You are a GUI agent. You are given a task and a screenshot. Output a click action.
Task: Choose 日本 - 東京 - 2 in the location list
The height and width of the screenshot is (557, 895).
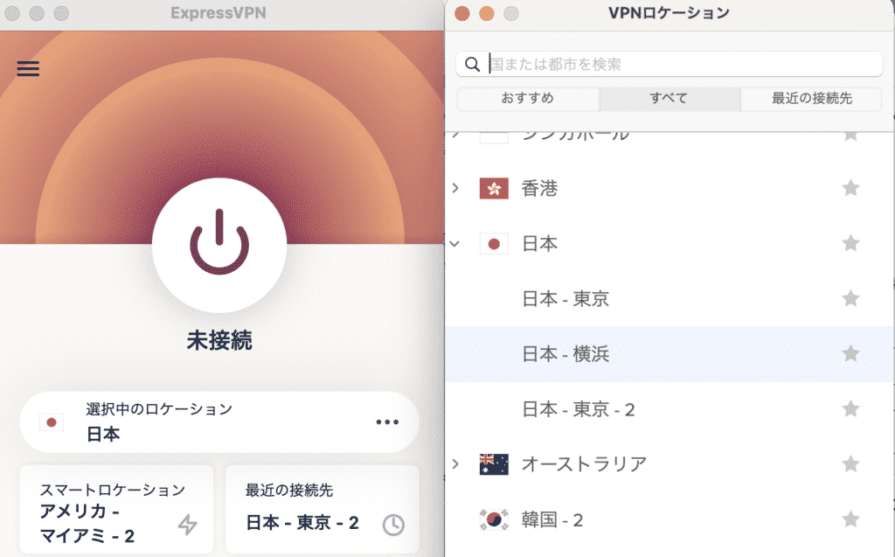[579, 409]
